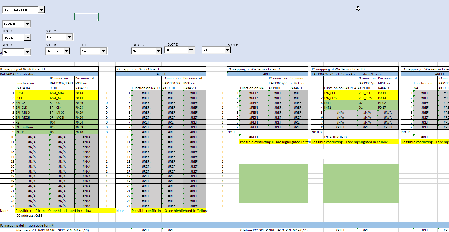Image resolution: width=449 pixels, height=232 pixels.
Task: Click the empty selected cell with green border
Action: (x=86, y=17)
